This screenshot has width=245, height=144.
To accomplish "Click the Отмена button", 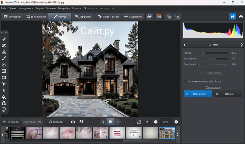I will (x=228, y=94).
